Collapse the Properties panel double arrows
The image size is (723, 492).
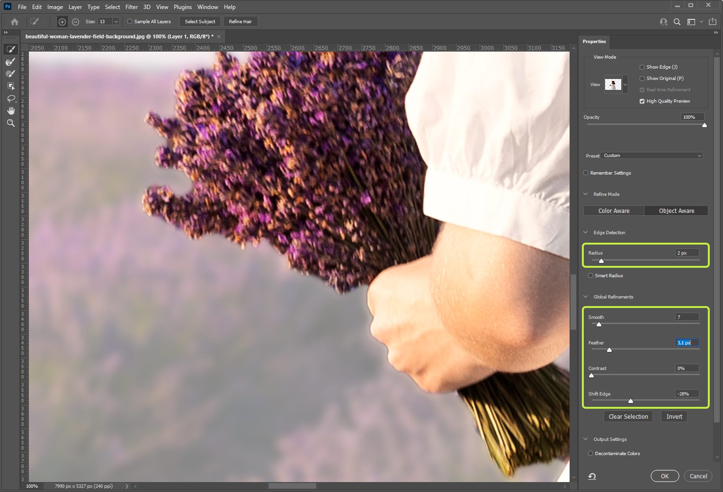716,32
